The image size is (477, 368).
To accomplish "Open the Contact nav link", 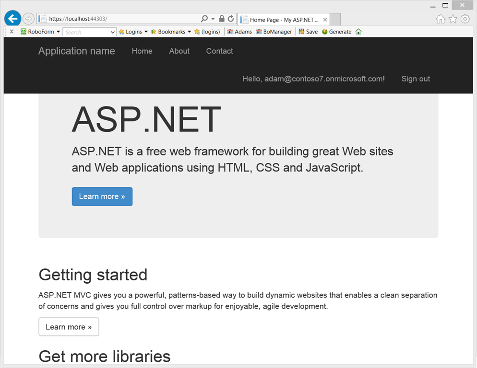I will tap(220, 51).
